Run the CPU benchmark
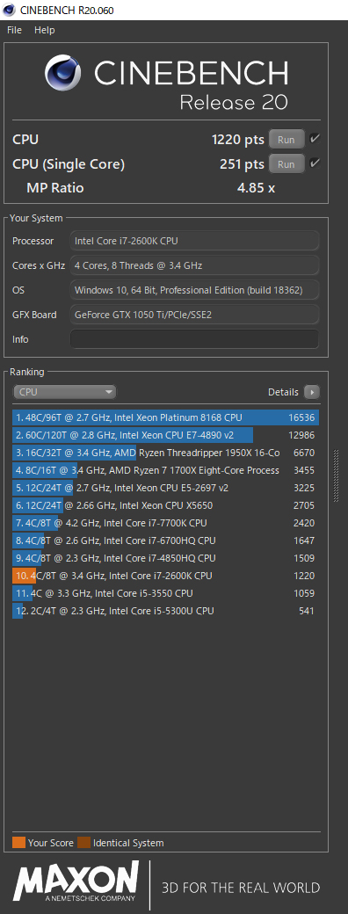Image resolution: width=348 pixels, height=914 pixels. coord(286,140)
